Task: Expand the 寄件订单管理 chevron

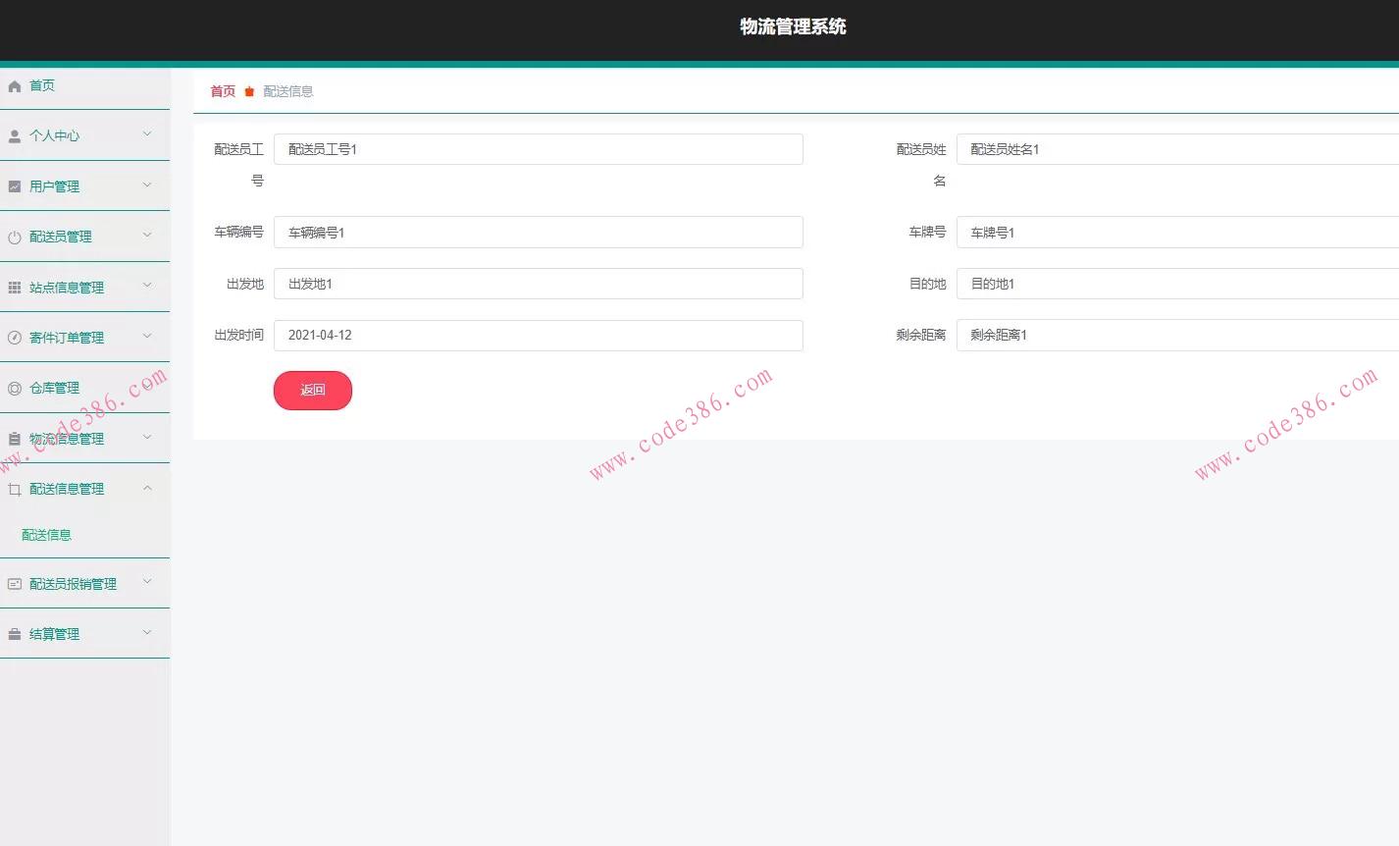Action: 147,336
